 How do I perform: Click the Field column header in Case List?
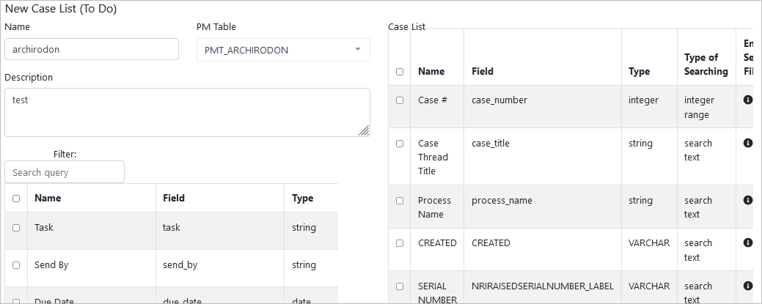483,72
